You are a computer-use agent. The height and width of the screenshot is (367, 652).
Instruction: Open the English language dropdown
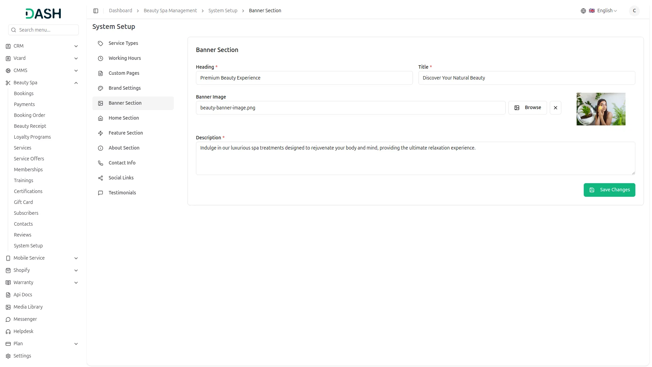(606, 11)
